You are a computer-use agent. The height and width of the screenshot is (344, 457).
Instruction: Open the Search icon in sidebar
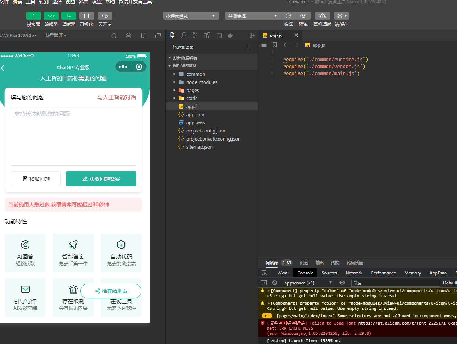click(183, 35)
